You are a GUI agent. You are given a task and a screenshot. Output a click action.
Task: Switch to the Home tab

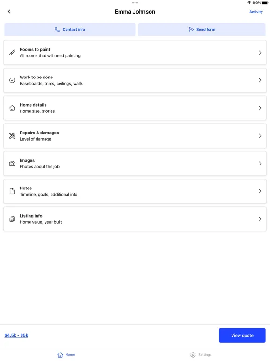pos(66,355)
